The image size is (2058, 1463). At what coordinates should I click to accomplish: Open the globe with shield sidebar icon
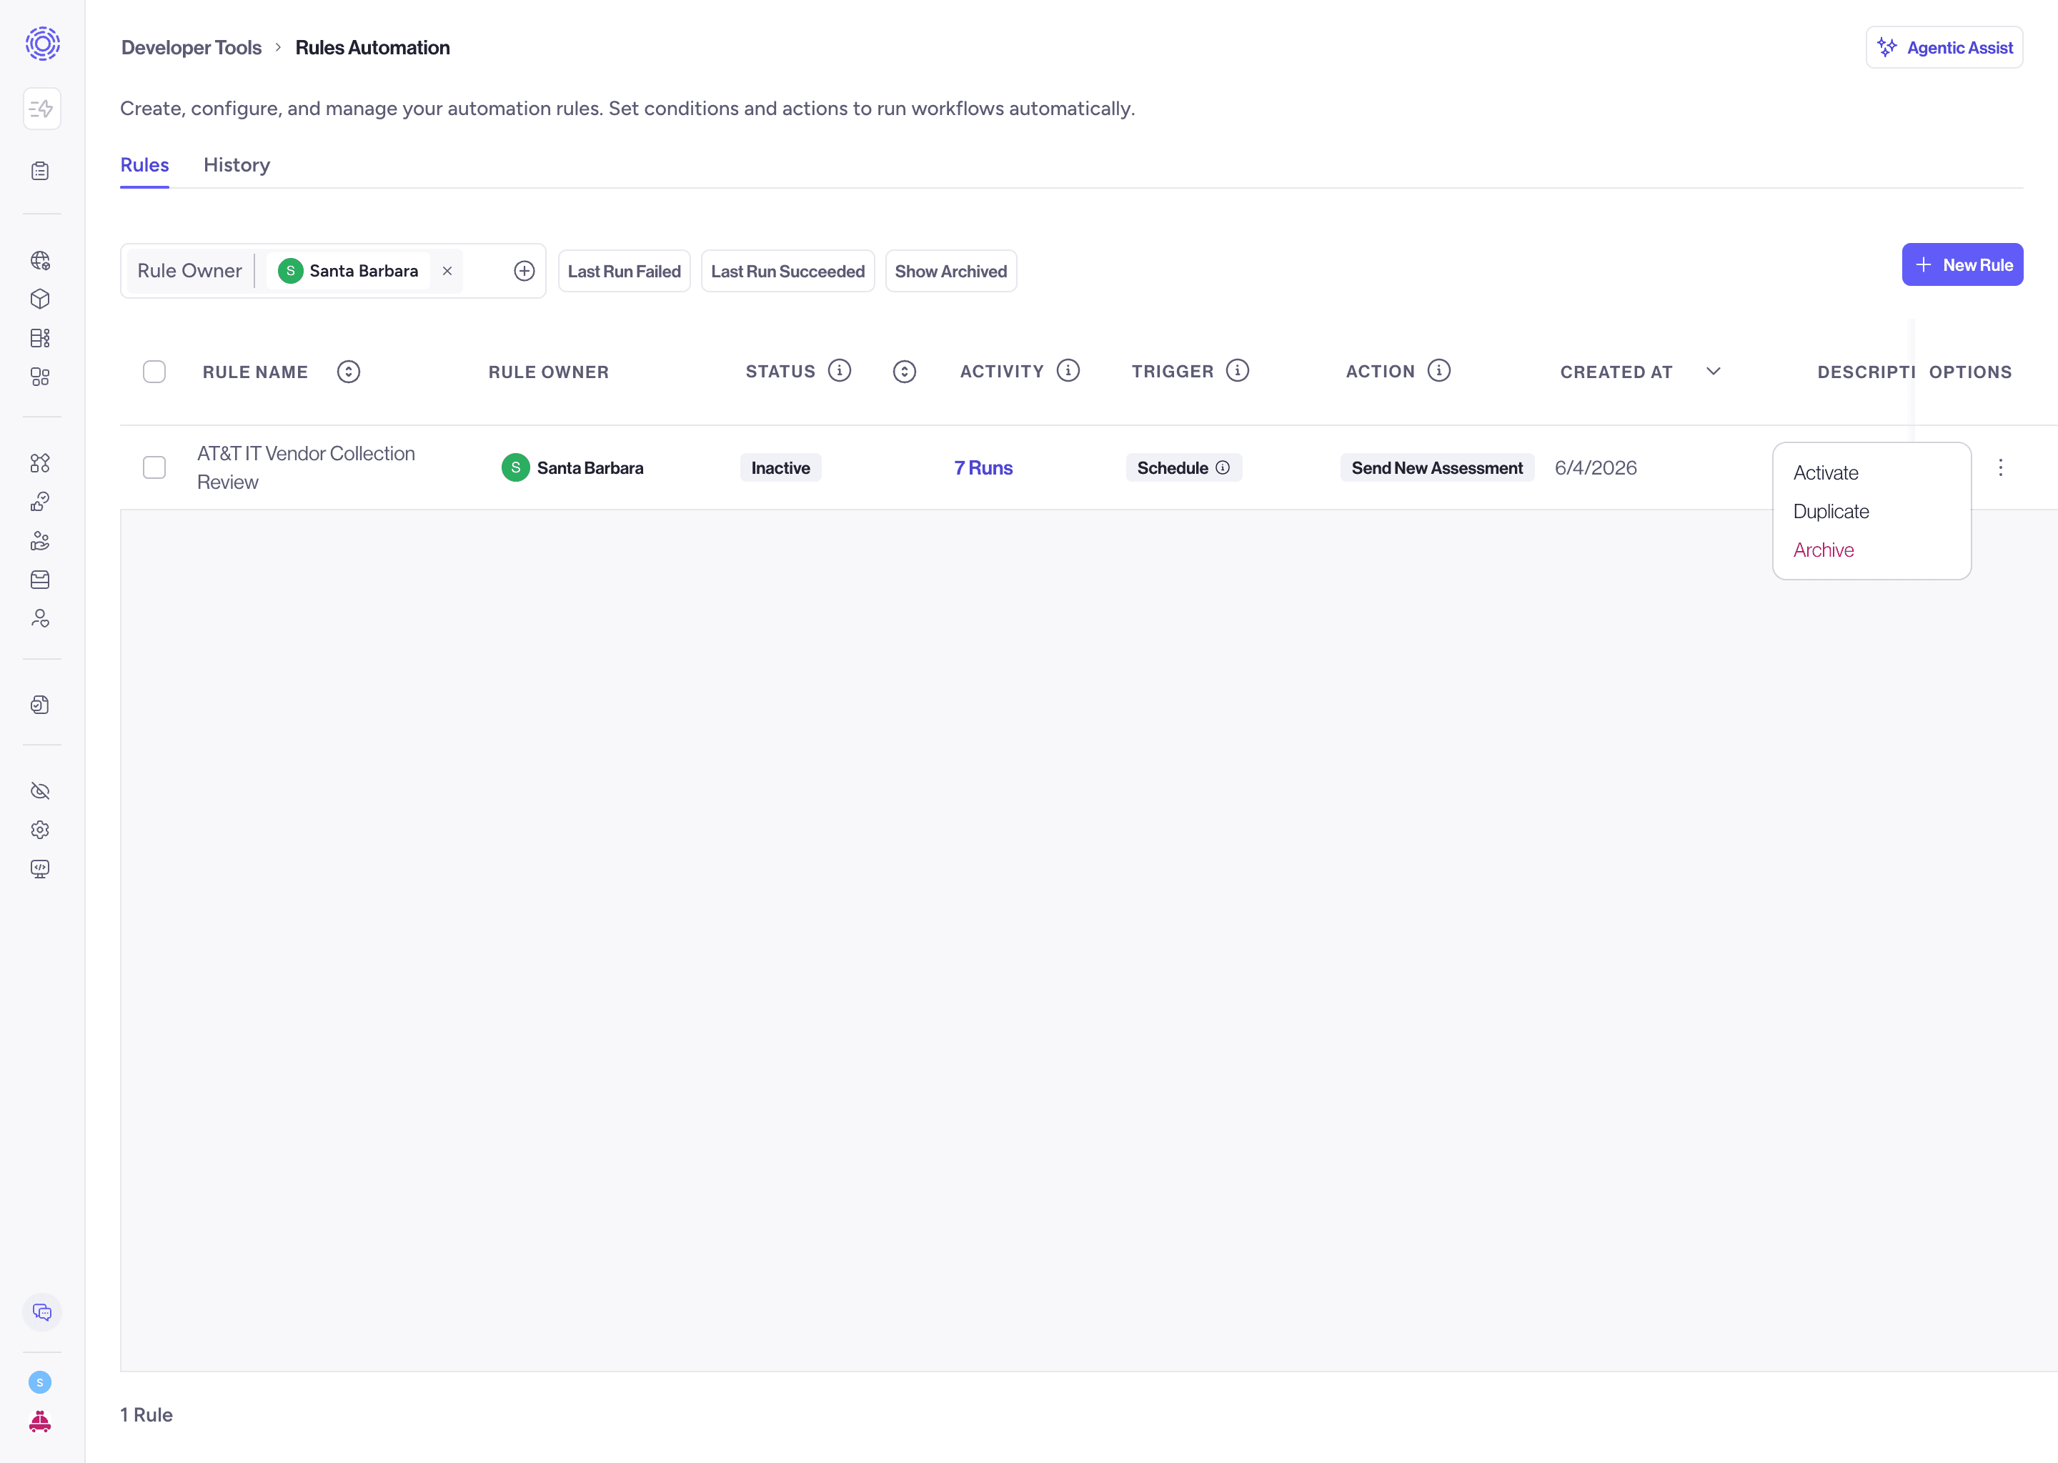pos(41,262)
